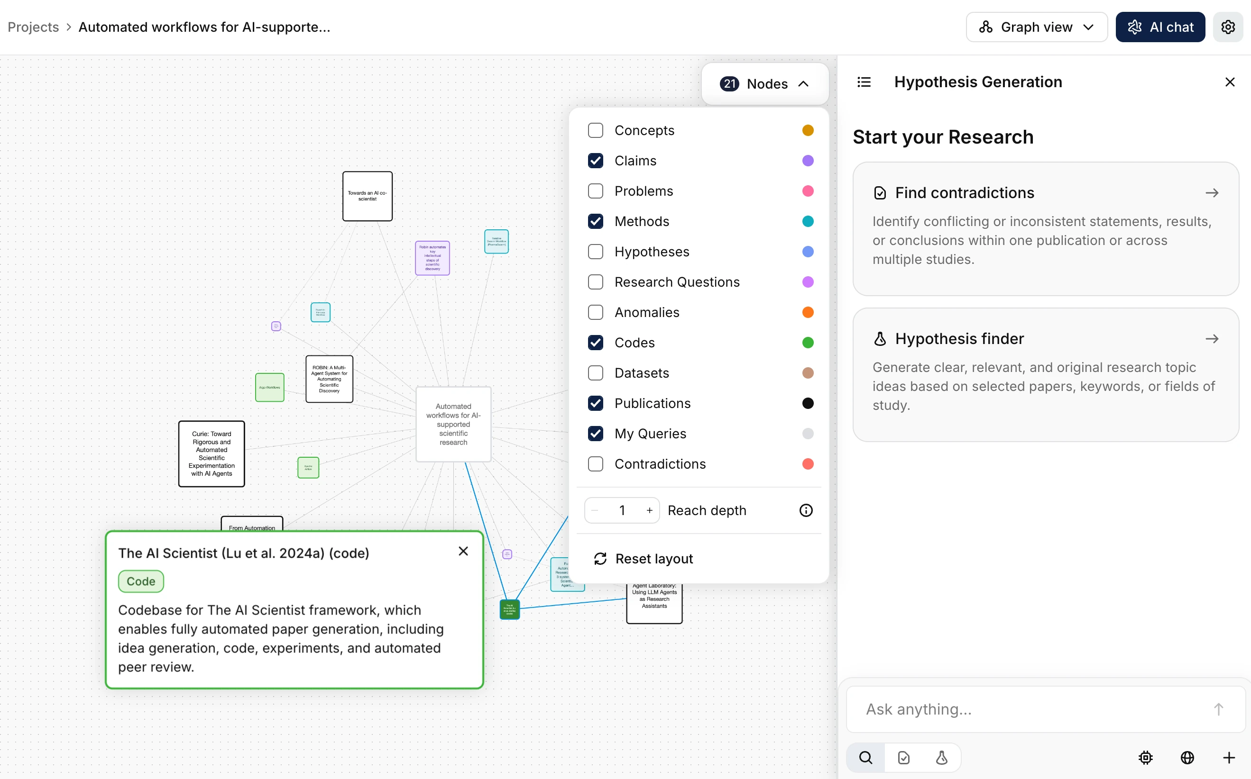The width and height of the screenshot is (1251, 779).
Task: Enable the Contradictions checkbox
Action: tap(596, 464)
